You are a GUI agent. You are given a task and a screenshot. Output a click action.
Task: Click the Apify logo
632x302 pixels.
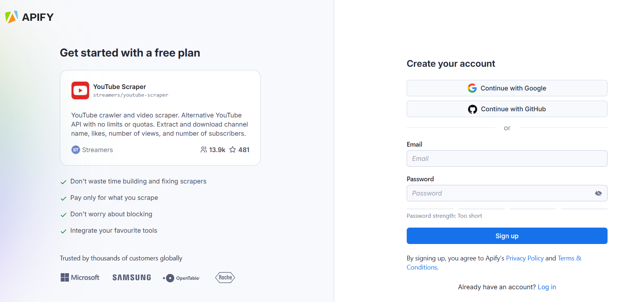29,17
